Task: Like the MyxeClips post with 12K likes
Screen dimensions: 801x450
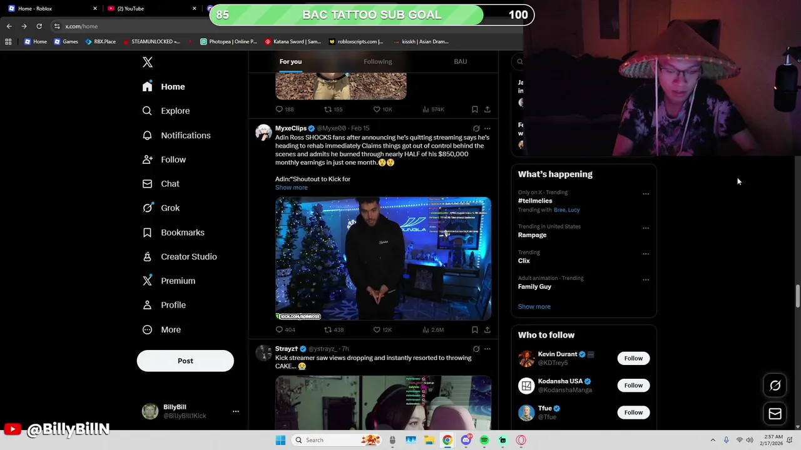Action: (x=382, y=329)
